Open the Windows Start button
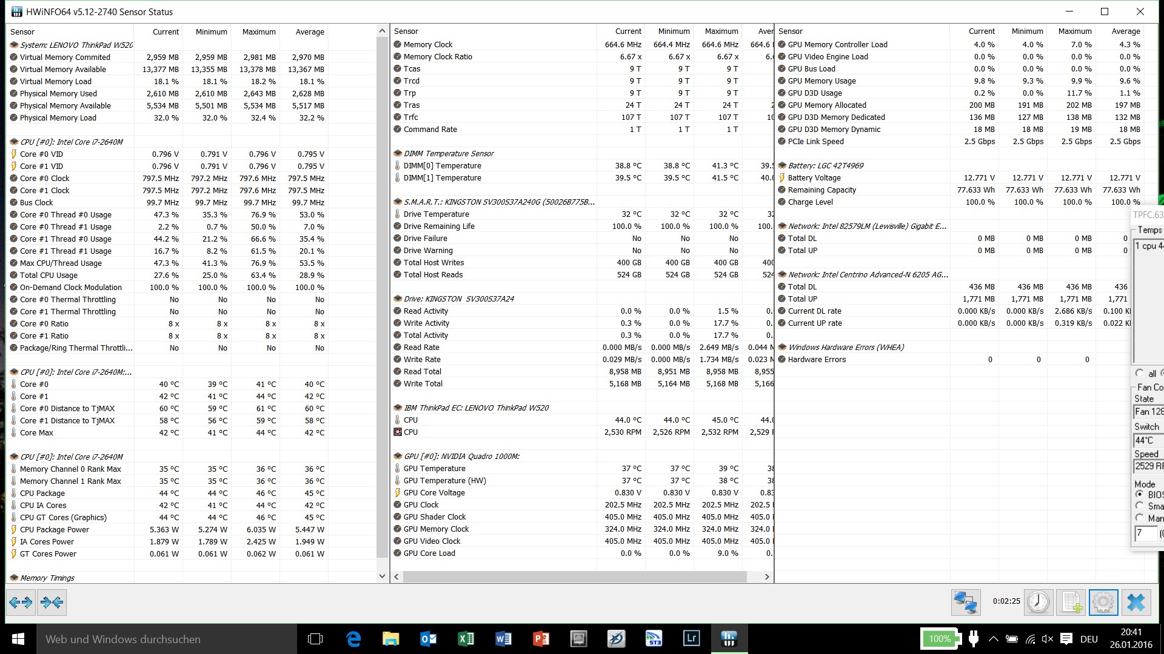Viewport: 1164px width, 654px height. coord(18,639)
